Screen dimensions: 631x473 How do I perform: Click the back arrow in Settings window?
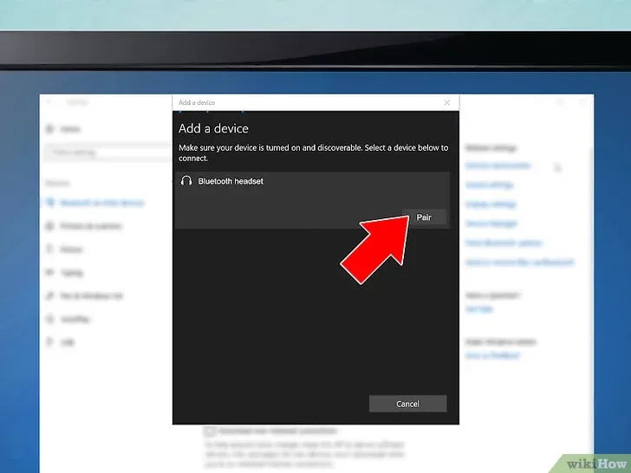click(x=49, y=102)
